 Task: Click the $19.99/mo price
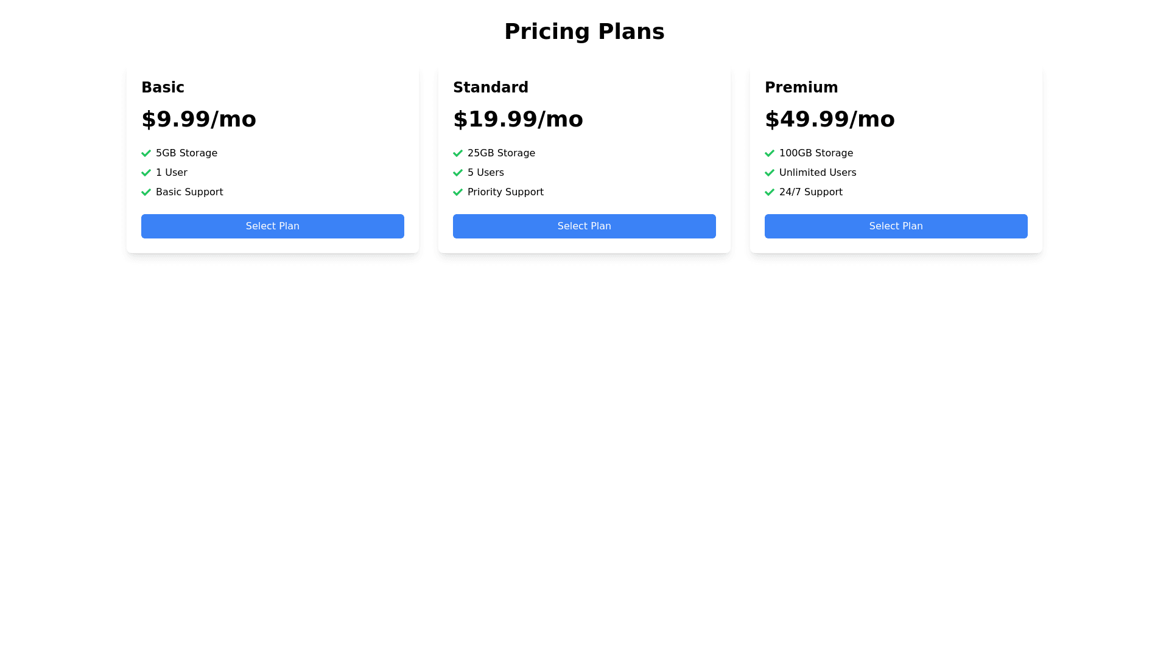point(518,119)
